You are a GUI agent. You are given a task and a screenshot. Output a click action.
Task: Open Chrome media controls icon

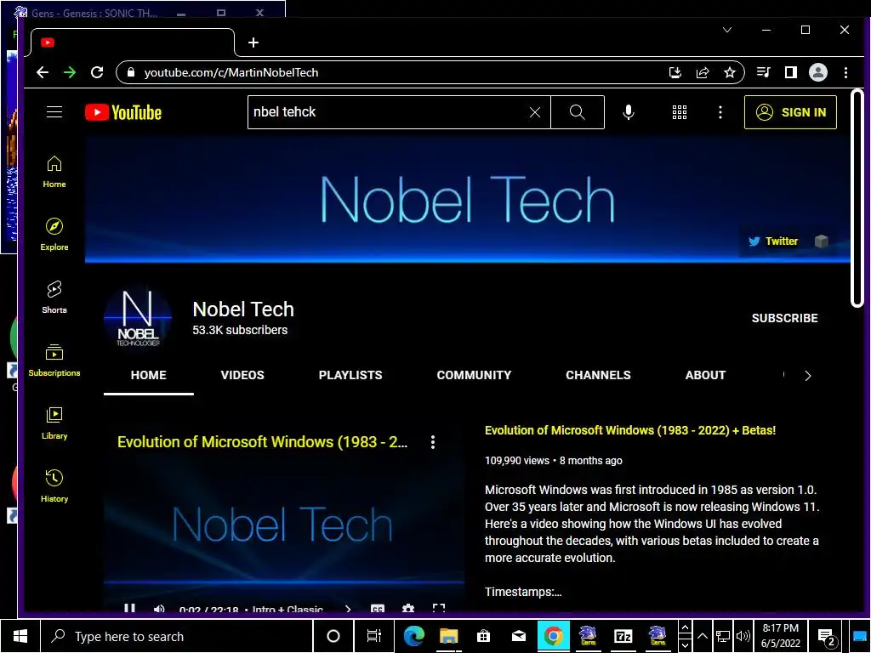point(763,72)
